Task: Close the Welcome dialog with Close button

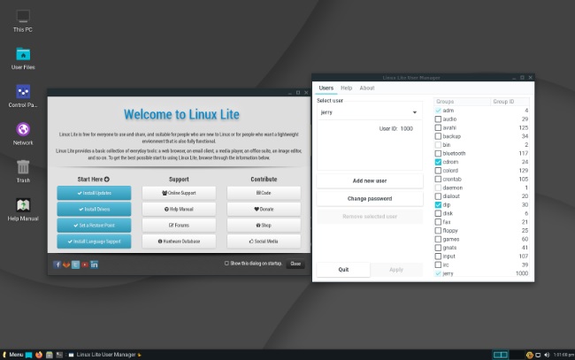Action: point(295,264)
